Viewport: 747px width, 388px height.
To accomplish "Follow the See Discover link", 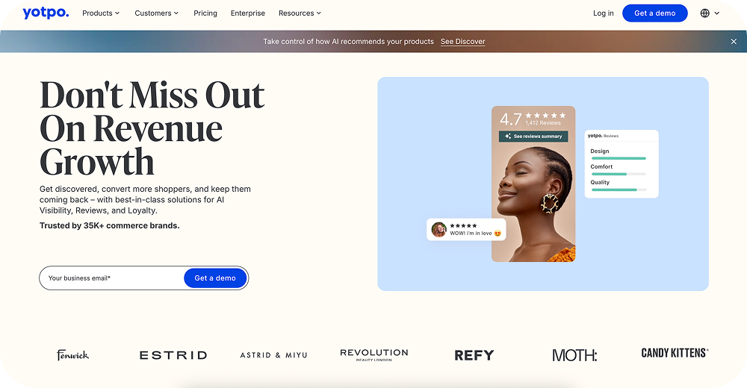I will (462, 42).
